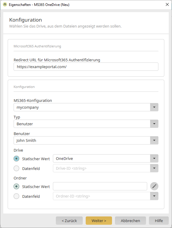Open the Benutzer dropdown showing John Smith

(x=154, y=140)
